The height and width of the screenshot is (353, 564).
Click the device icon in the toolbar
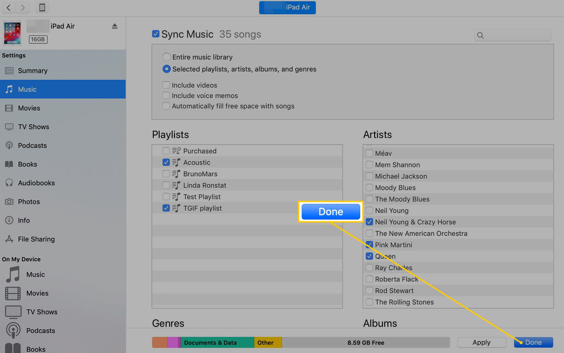pos(42,7)
